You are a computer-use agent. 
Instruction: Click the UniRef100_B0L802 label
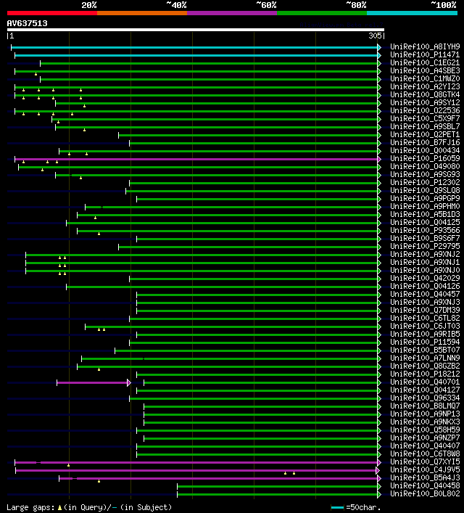pos(425,493)
